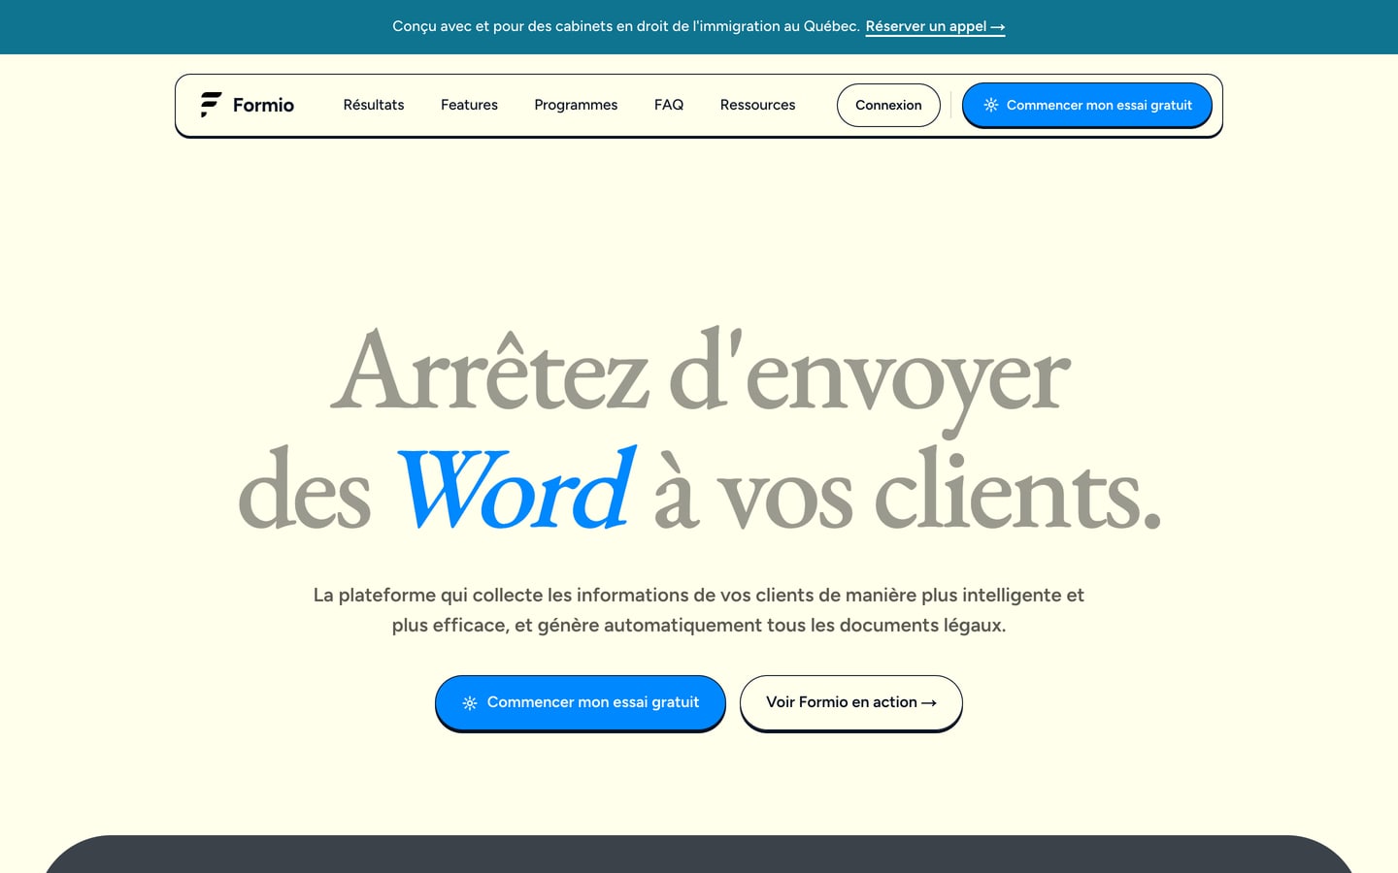
Task: Open the Ressources menu item
Action: pos(757,105)
